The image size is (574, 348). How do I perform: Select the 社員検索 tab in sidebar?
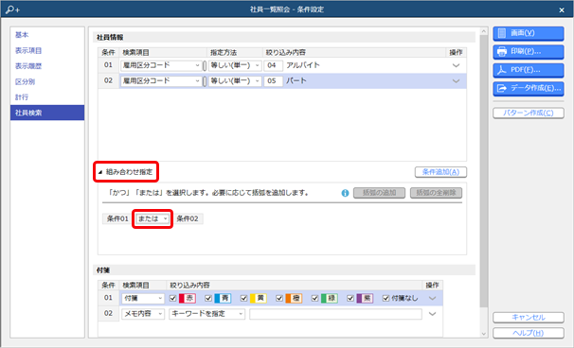tap(47, 113)
